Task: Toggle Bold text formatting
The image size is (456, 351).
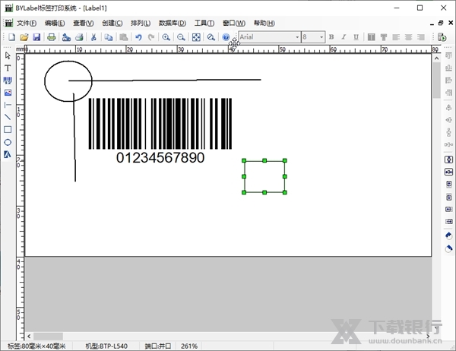Action: click(332, 36)
